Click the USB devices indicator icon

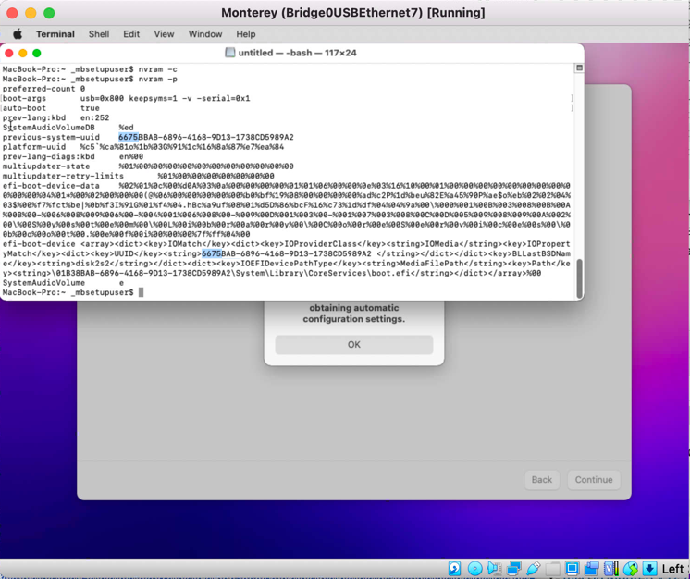[x=534, y=568]
